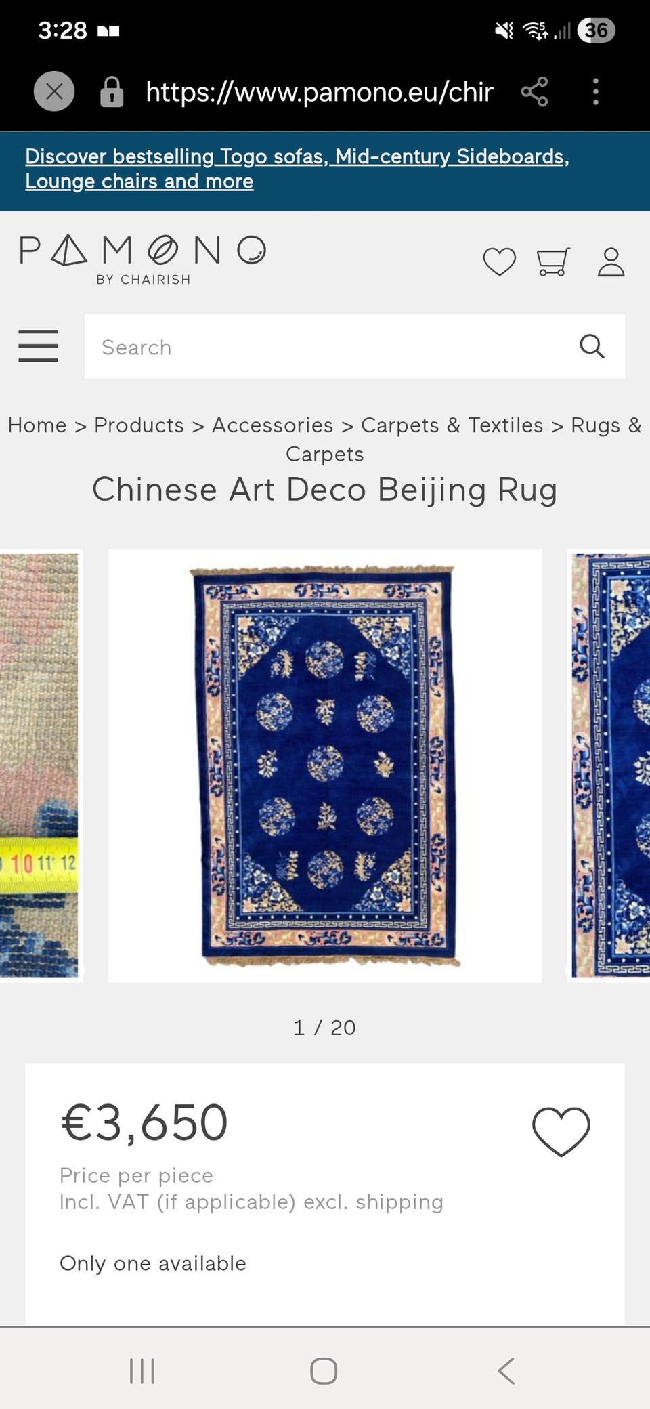The width and height of the screenshot is (650, 1409).
Task: Tap the magnifying glass search icon
Action: pos(592,346)
